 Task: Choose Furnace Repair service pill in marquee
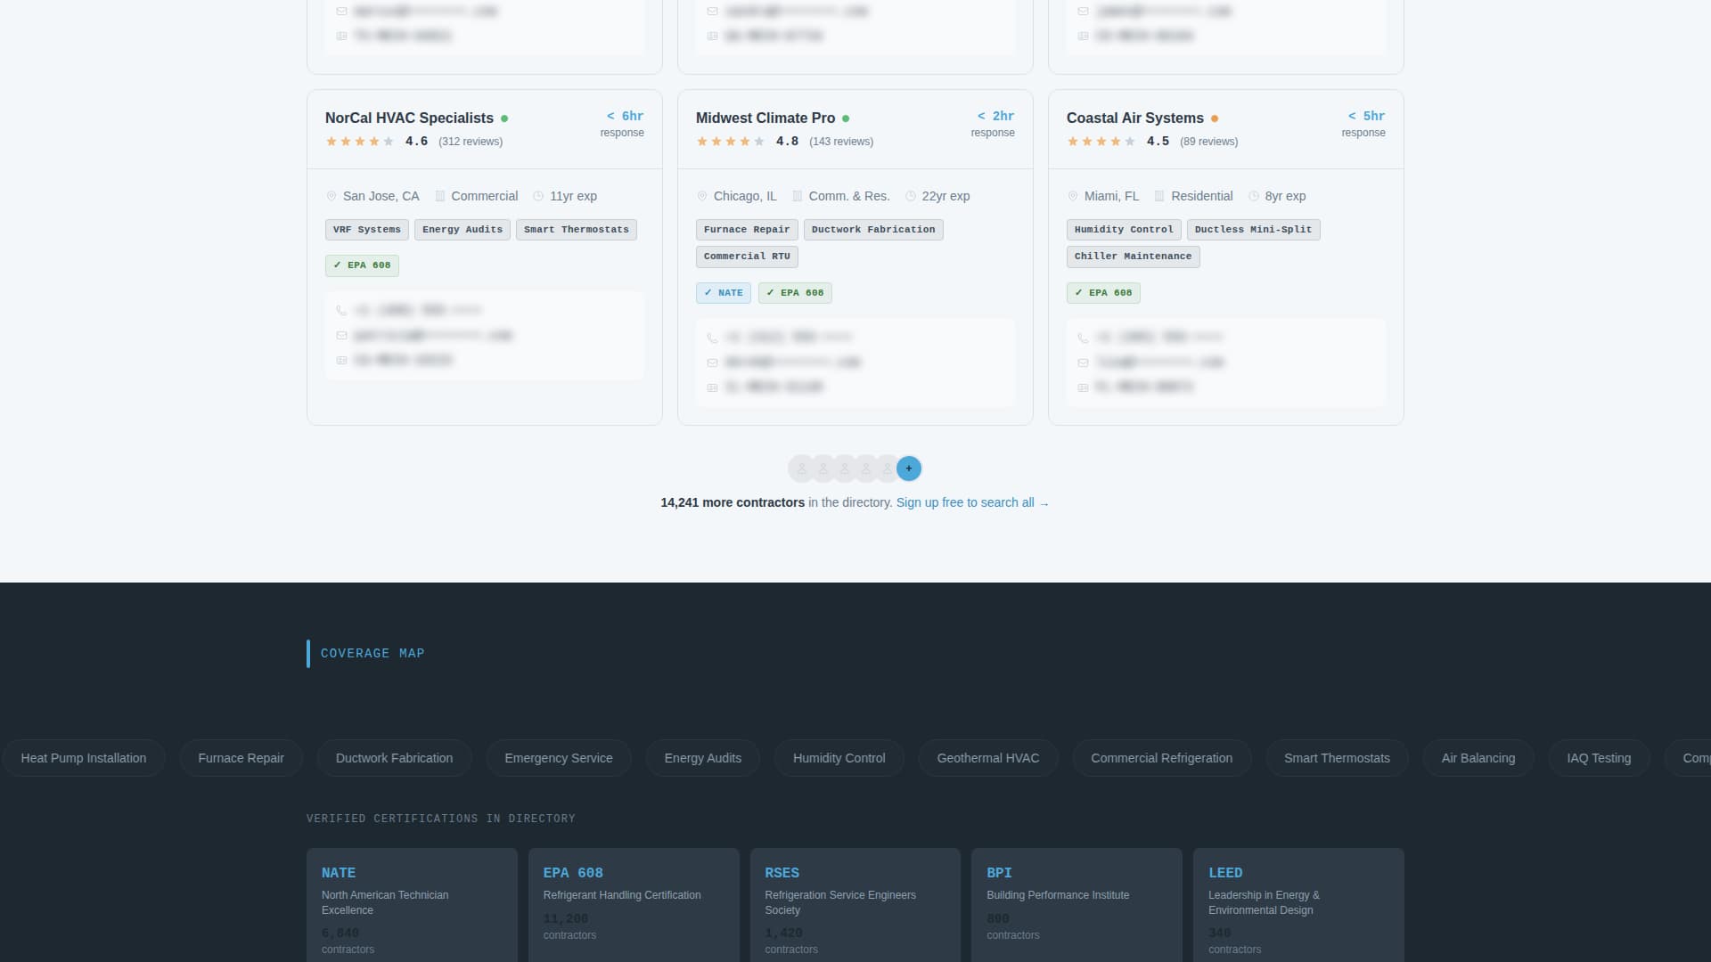(241, 758)
